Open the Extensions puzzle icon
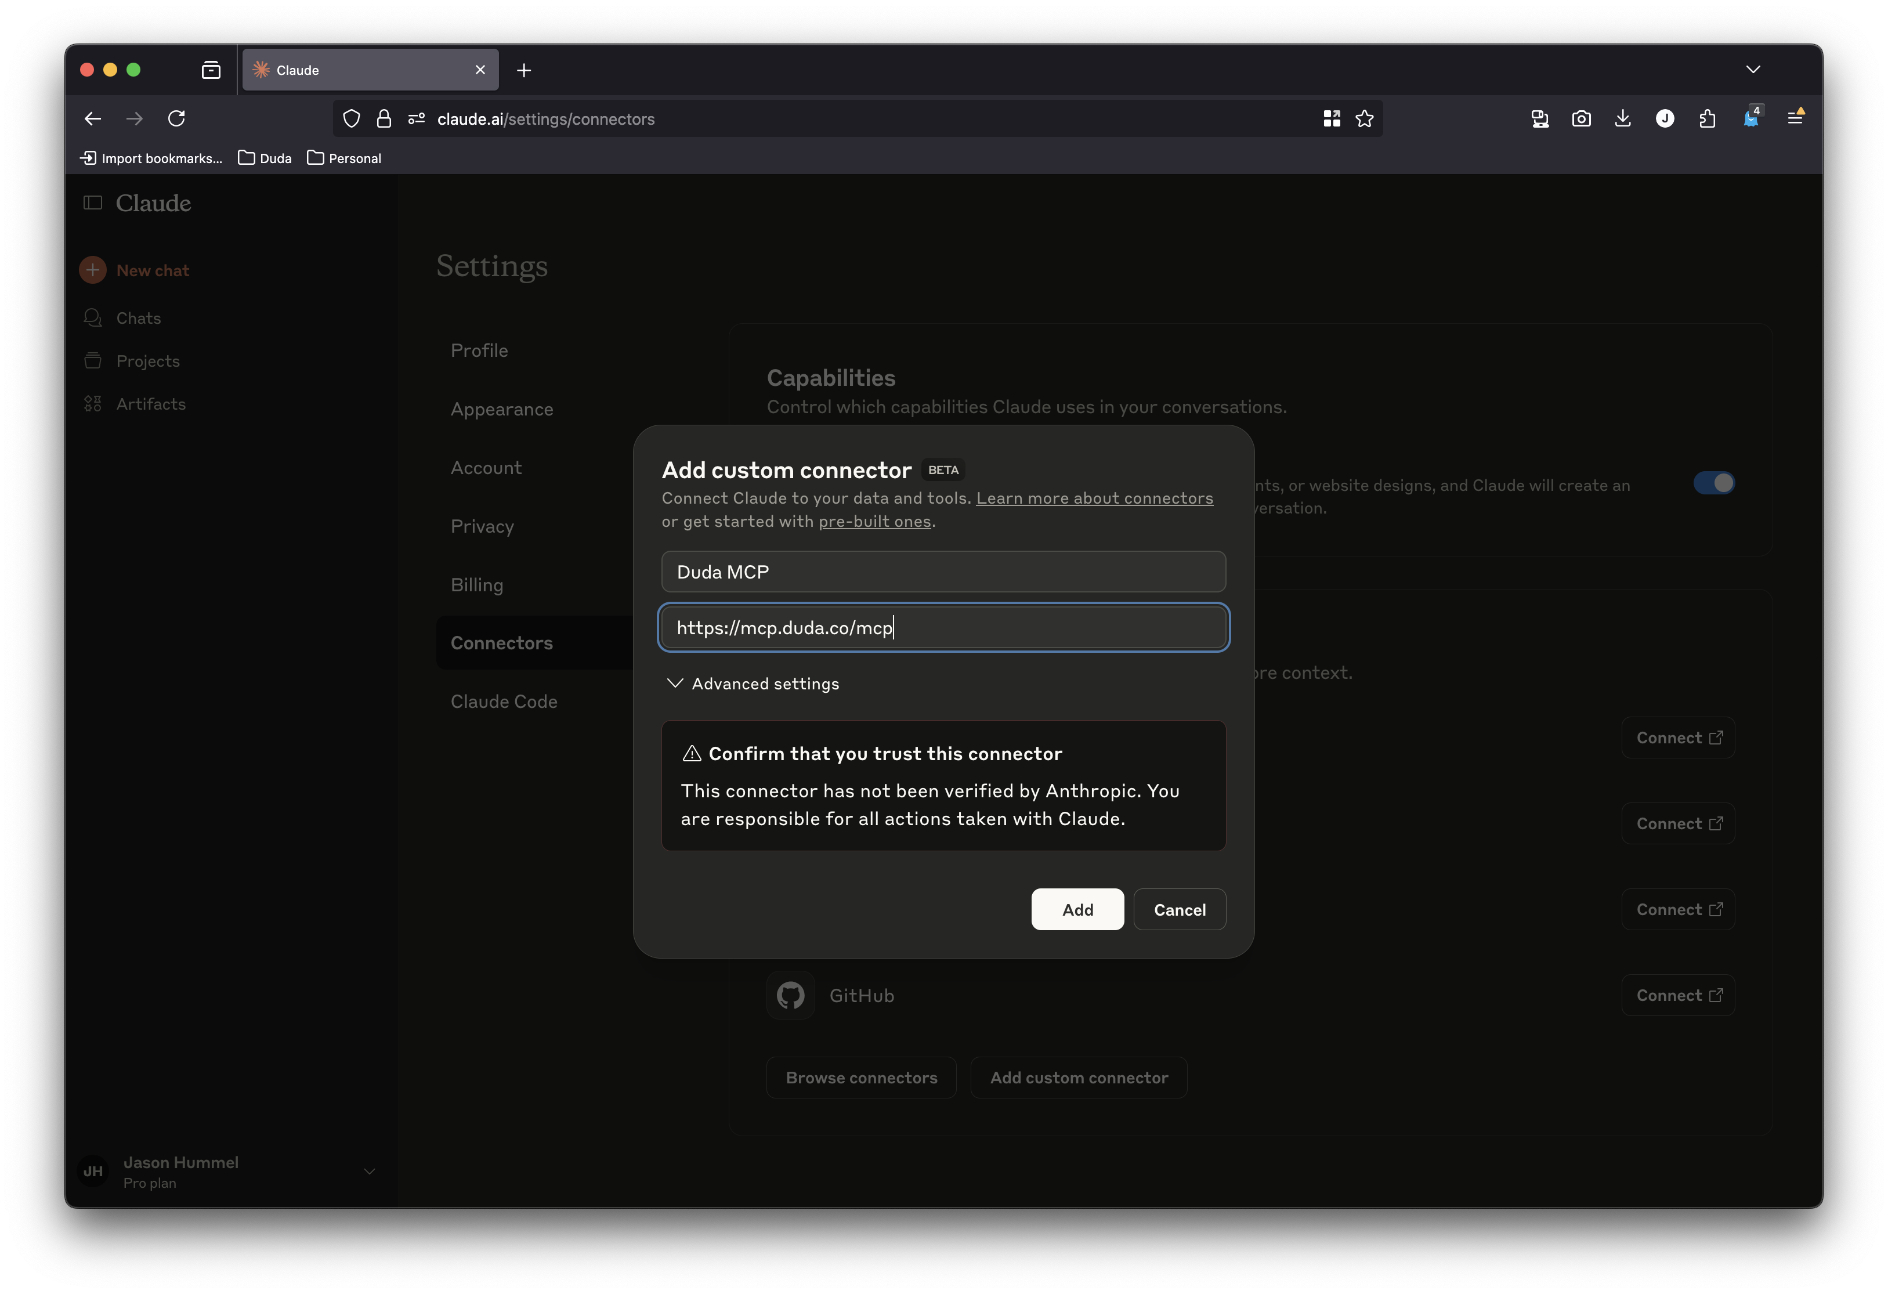The image size is (1888, 1294). pos(1707,118)
